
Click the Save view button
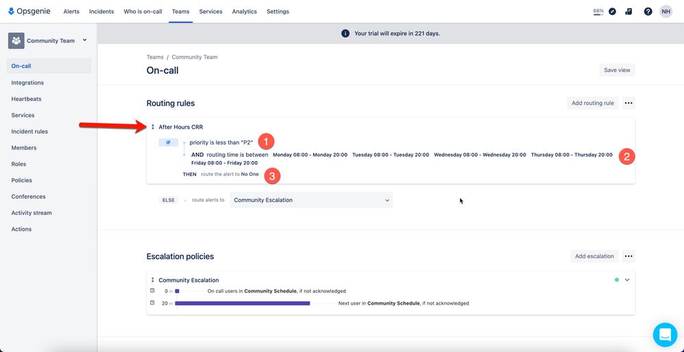pyautogui.click(x=617, y=70)
